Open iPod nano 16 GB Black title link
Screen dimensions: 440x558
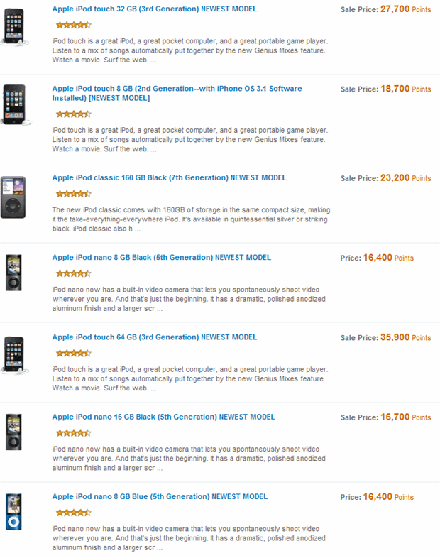coord(164,417)
